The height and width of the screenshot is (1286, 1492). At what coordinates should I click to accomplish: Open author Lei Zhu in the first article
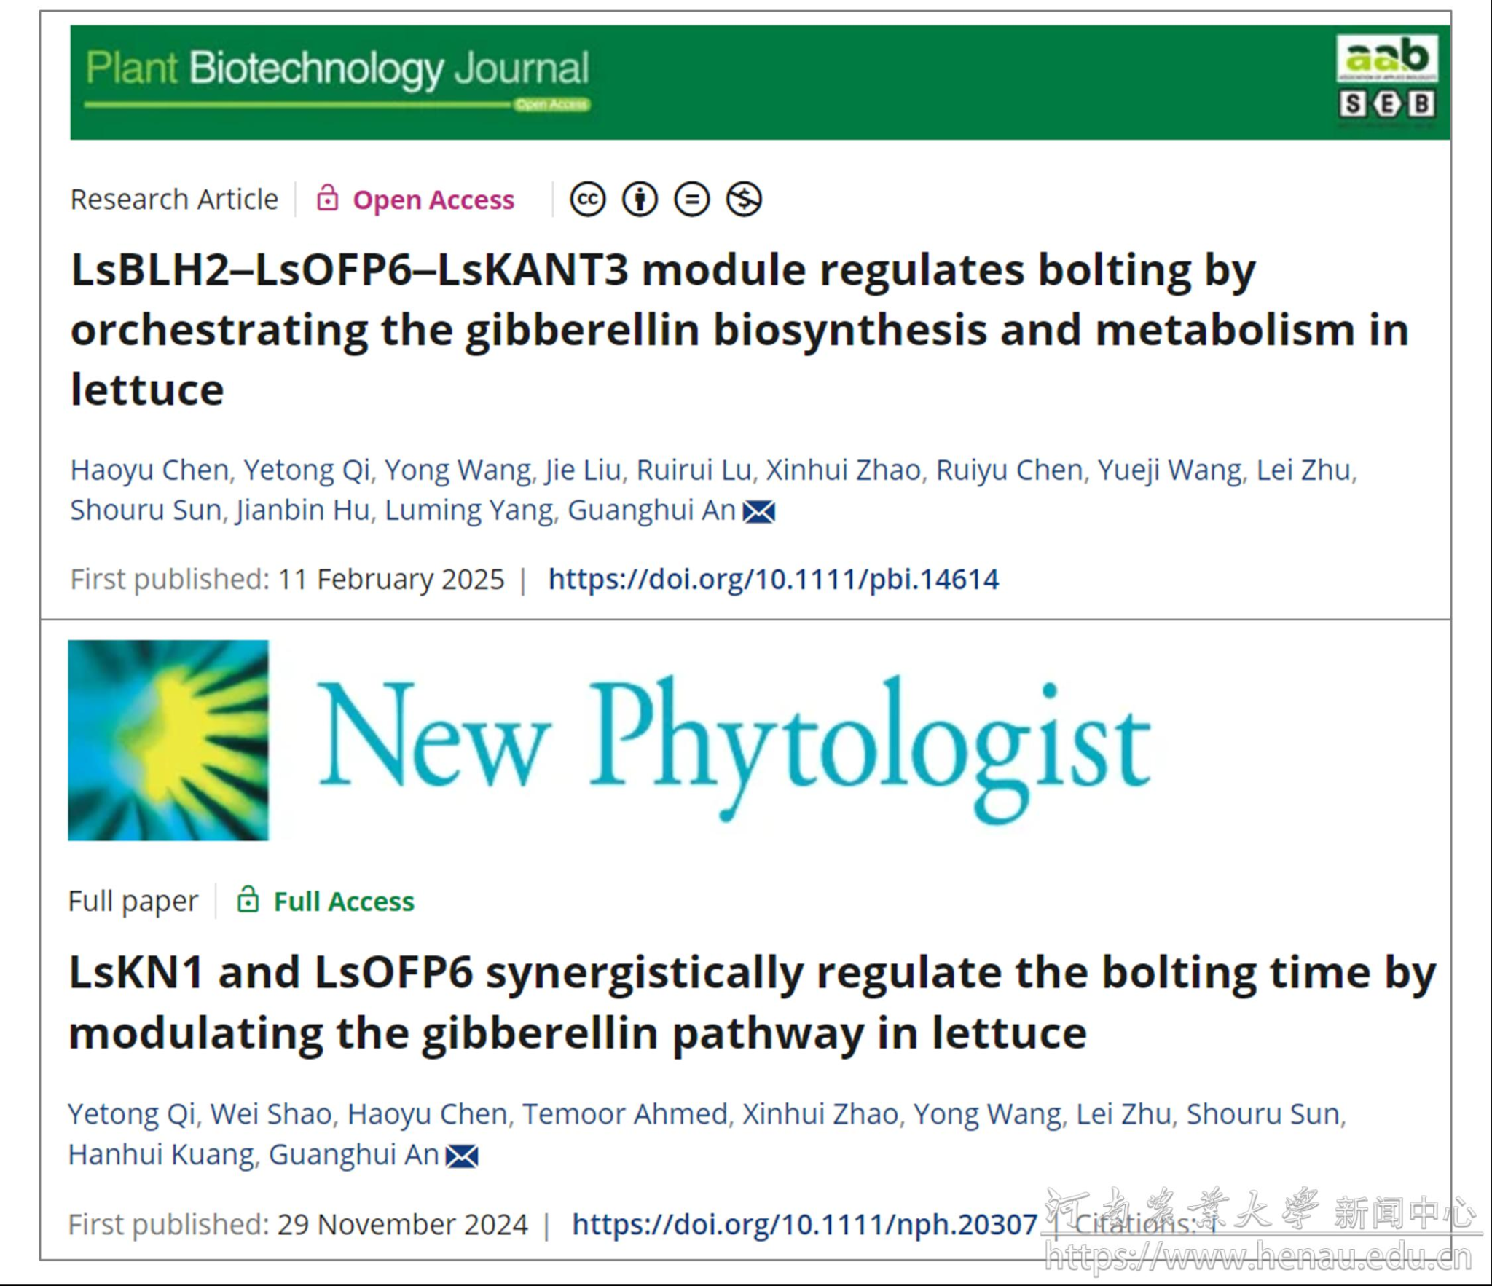tap(1303, 470)
